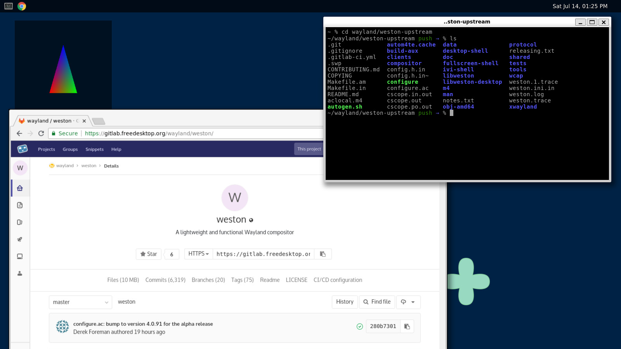Open repository files via sidebar document icon

point(20,205)
